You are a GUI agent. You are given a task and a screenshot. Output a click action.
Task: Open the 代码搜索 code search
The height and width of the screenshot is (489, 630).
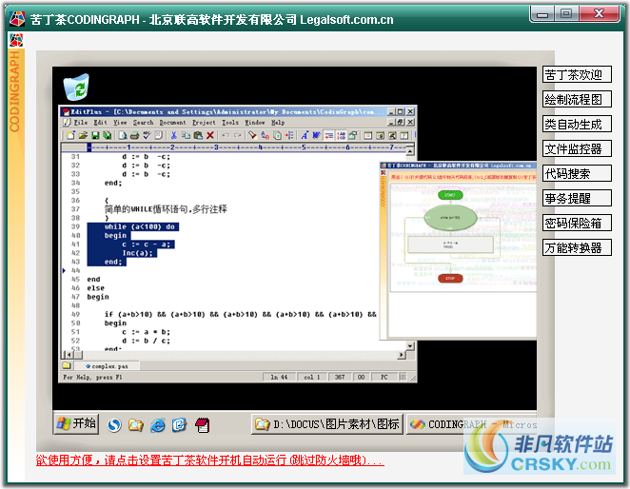tap(577, 173)
